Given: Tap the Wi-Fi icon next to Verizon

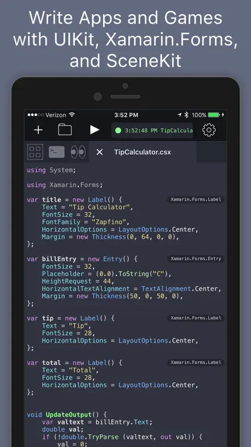Looking at the screenshot, I should [72, 115].
